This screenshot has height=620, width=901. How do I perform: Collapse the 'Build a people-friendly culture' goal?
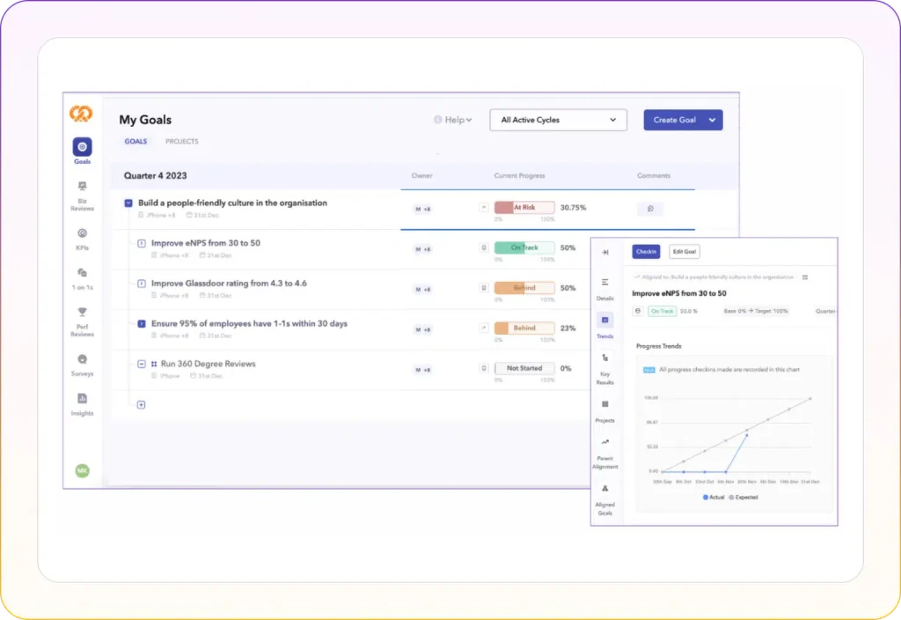point(128,203)
